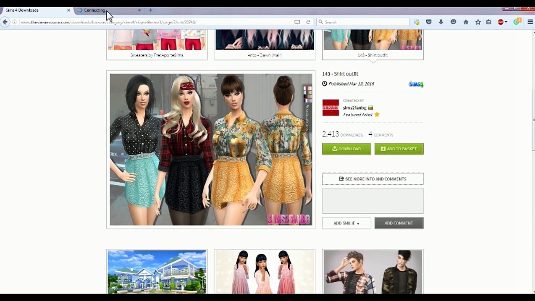Image resolution: width=535 pixels, height=301 pixels.
Task: Click the Featured Artist gold star
Action: pos(377,115)
